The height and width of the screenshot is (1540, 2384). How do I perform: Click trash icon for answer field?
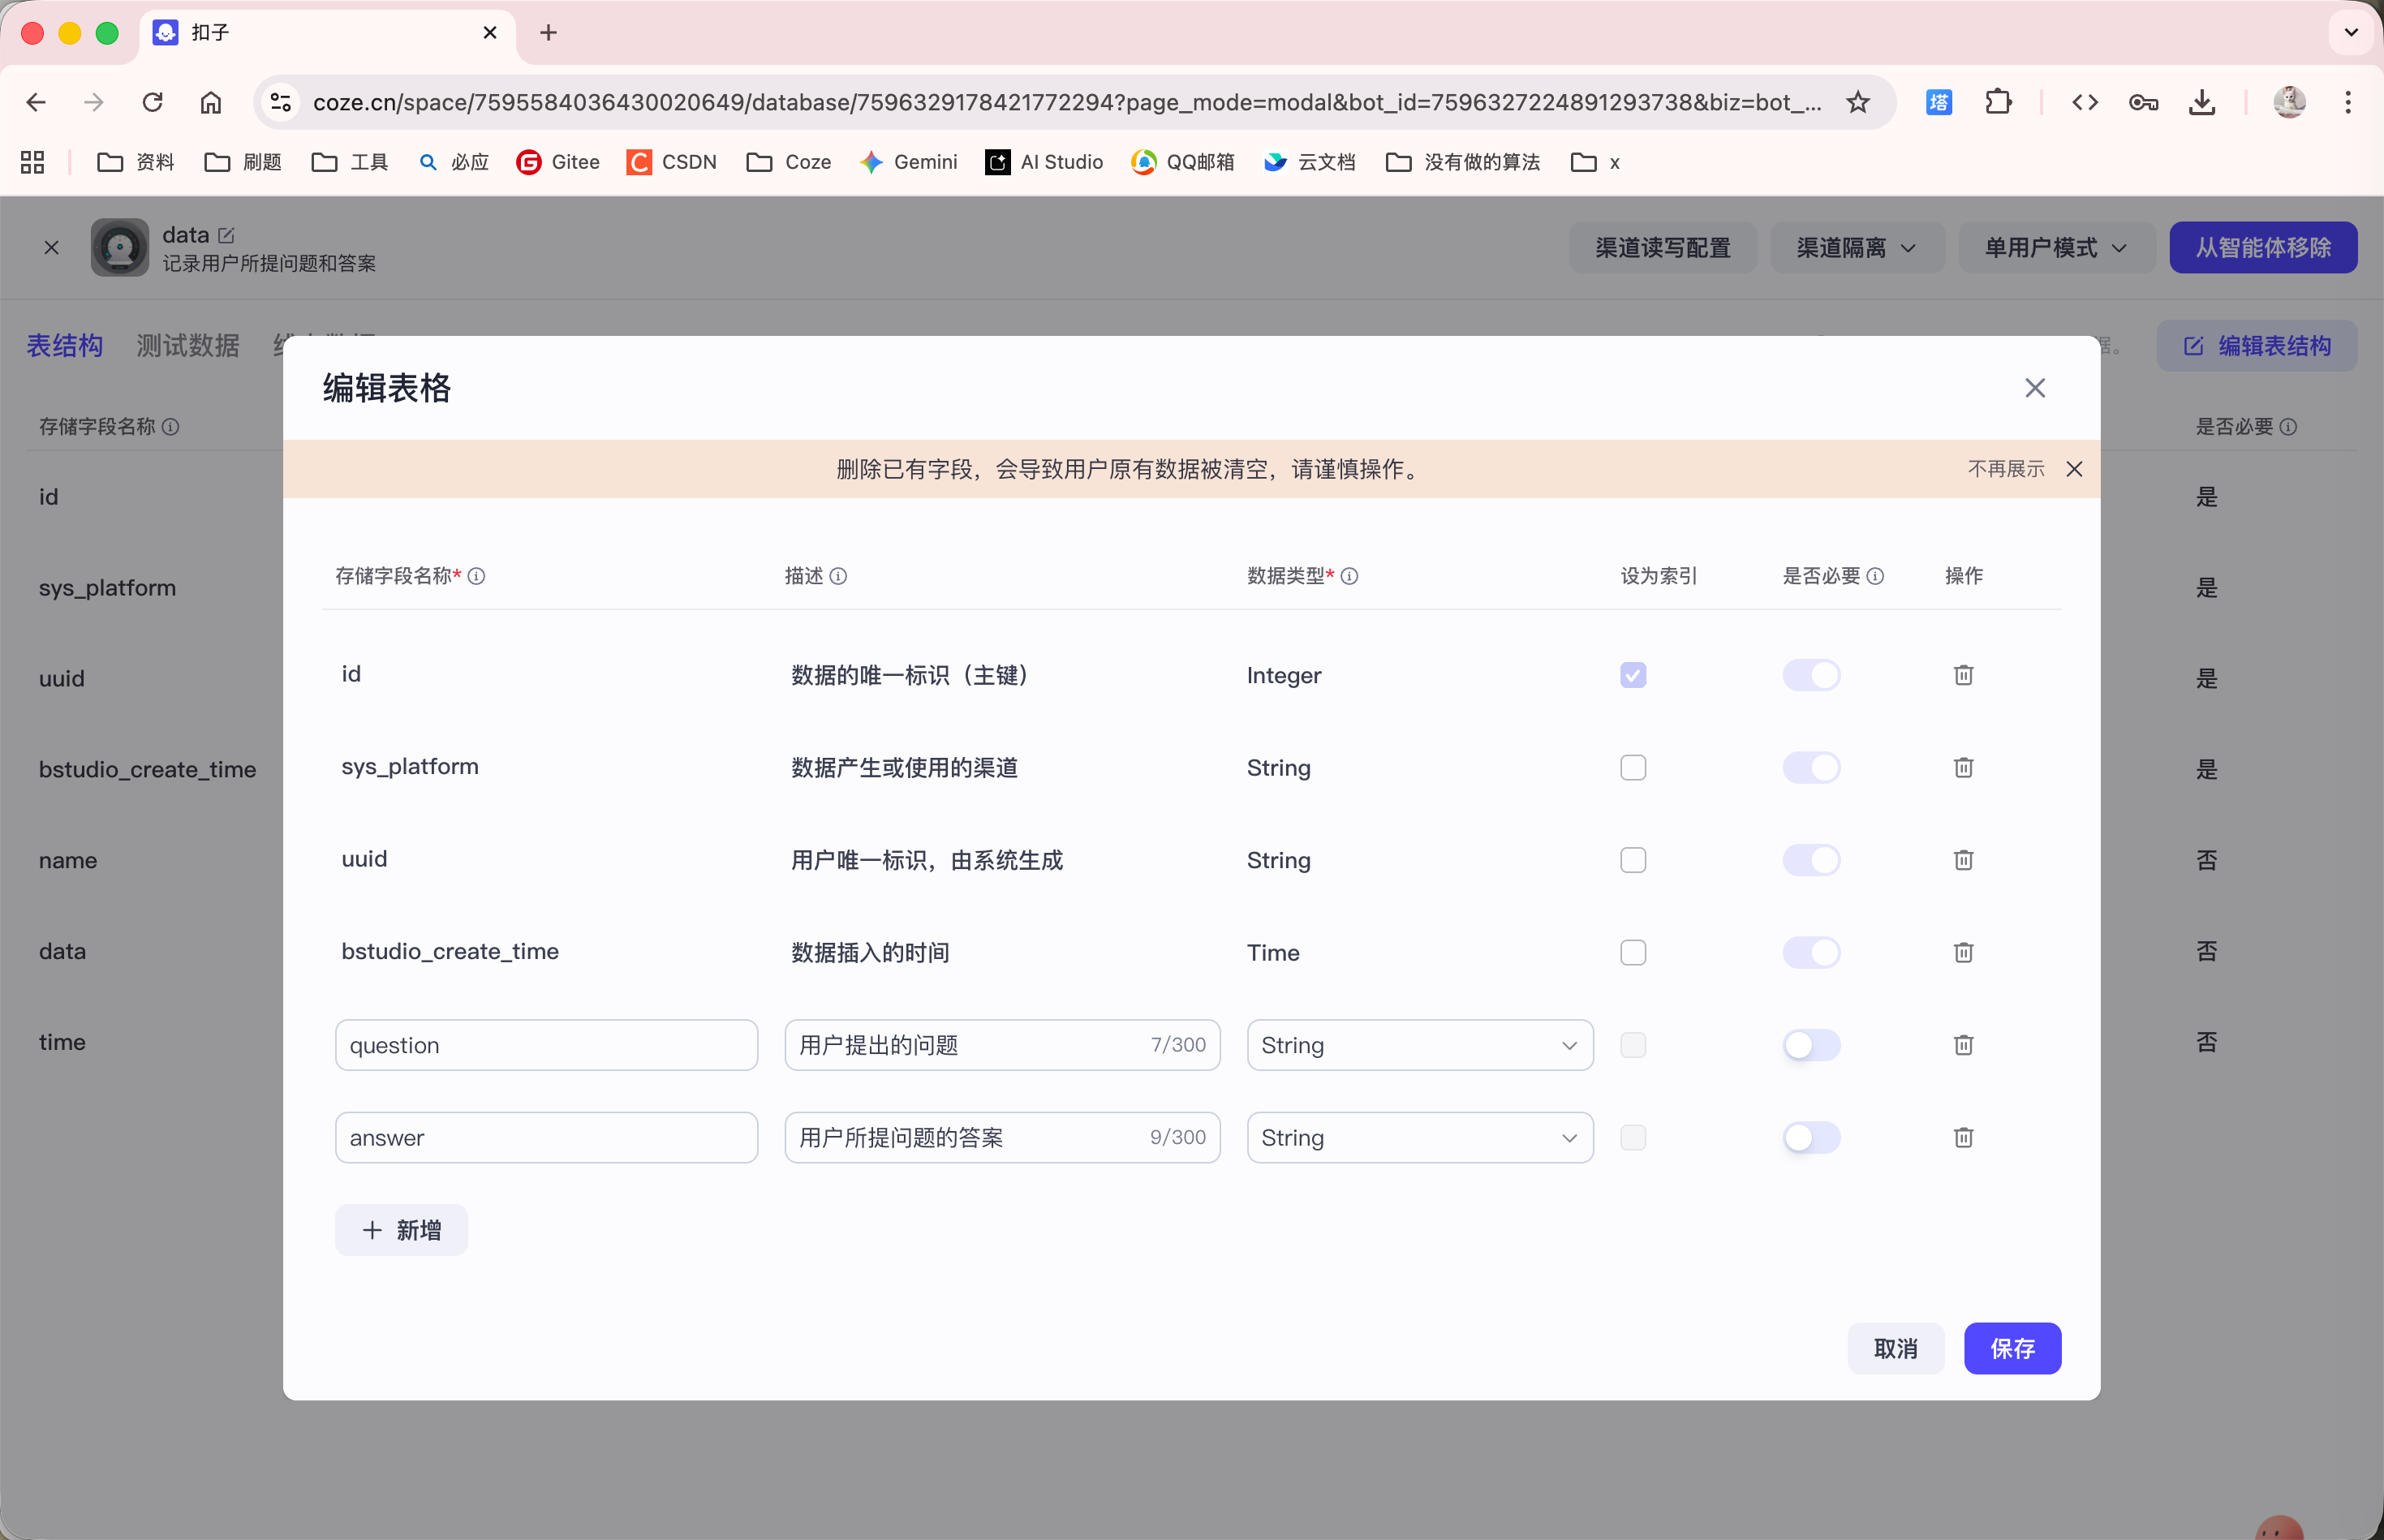(1963, 1137)
